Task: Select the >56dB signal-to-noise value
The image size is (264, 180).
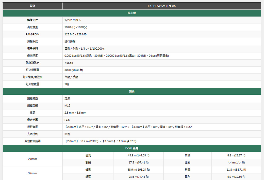Action: (69, 63)
